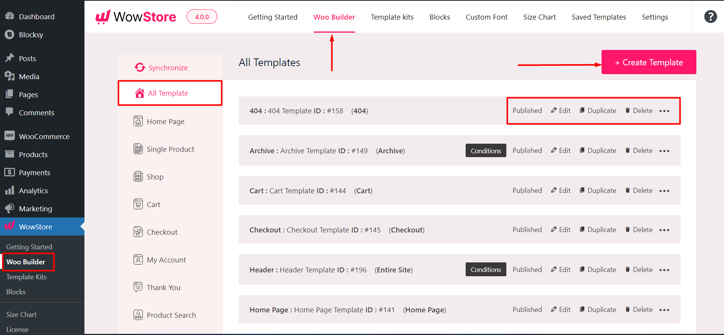Click the Thank You sidebar icon

coord(138,287)
